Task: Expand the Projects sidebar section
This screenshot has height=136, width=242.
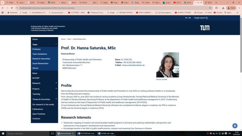Action: pyautogui.click(x=56, y=89)
